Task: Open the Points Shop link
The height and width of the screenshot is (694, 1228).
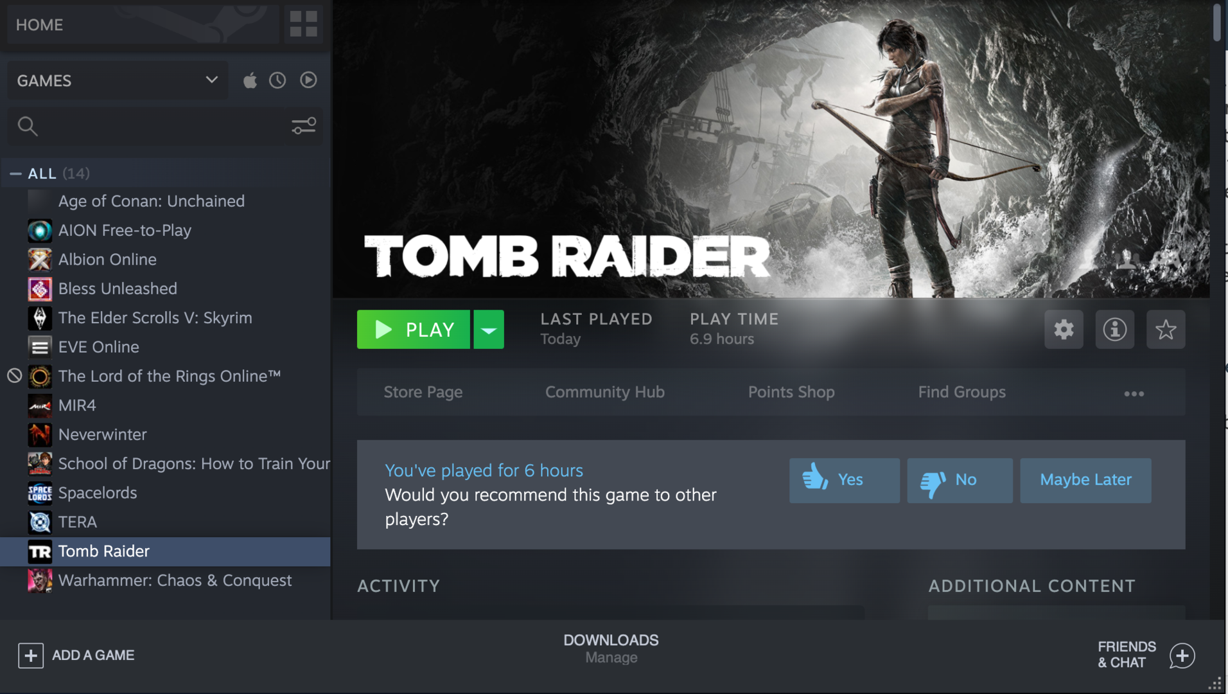Action: [791, 392]
